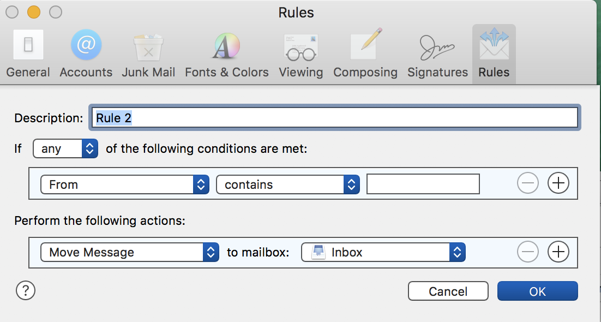Click the help question mark button
601x322 pixels.
[x=26, y=290]
